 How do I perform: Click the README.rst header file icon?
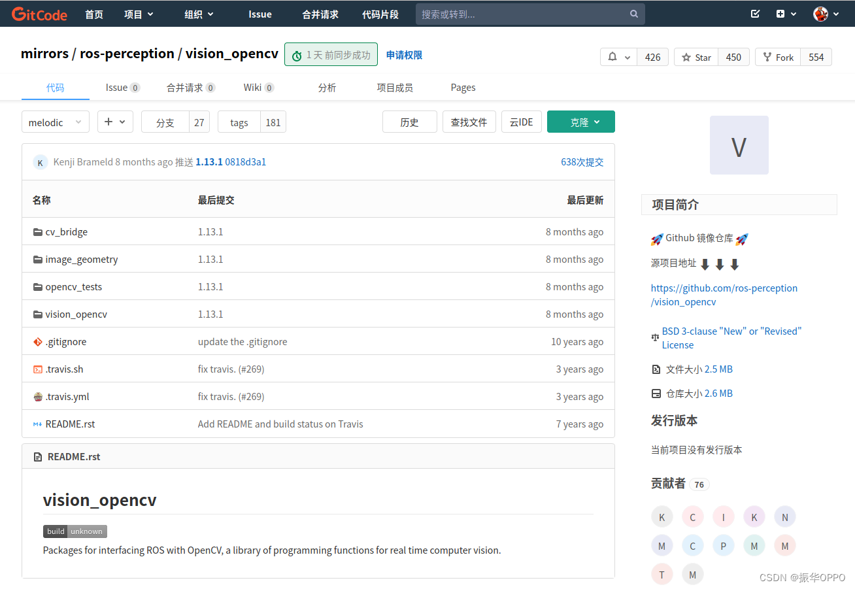tap(38, 456)
